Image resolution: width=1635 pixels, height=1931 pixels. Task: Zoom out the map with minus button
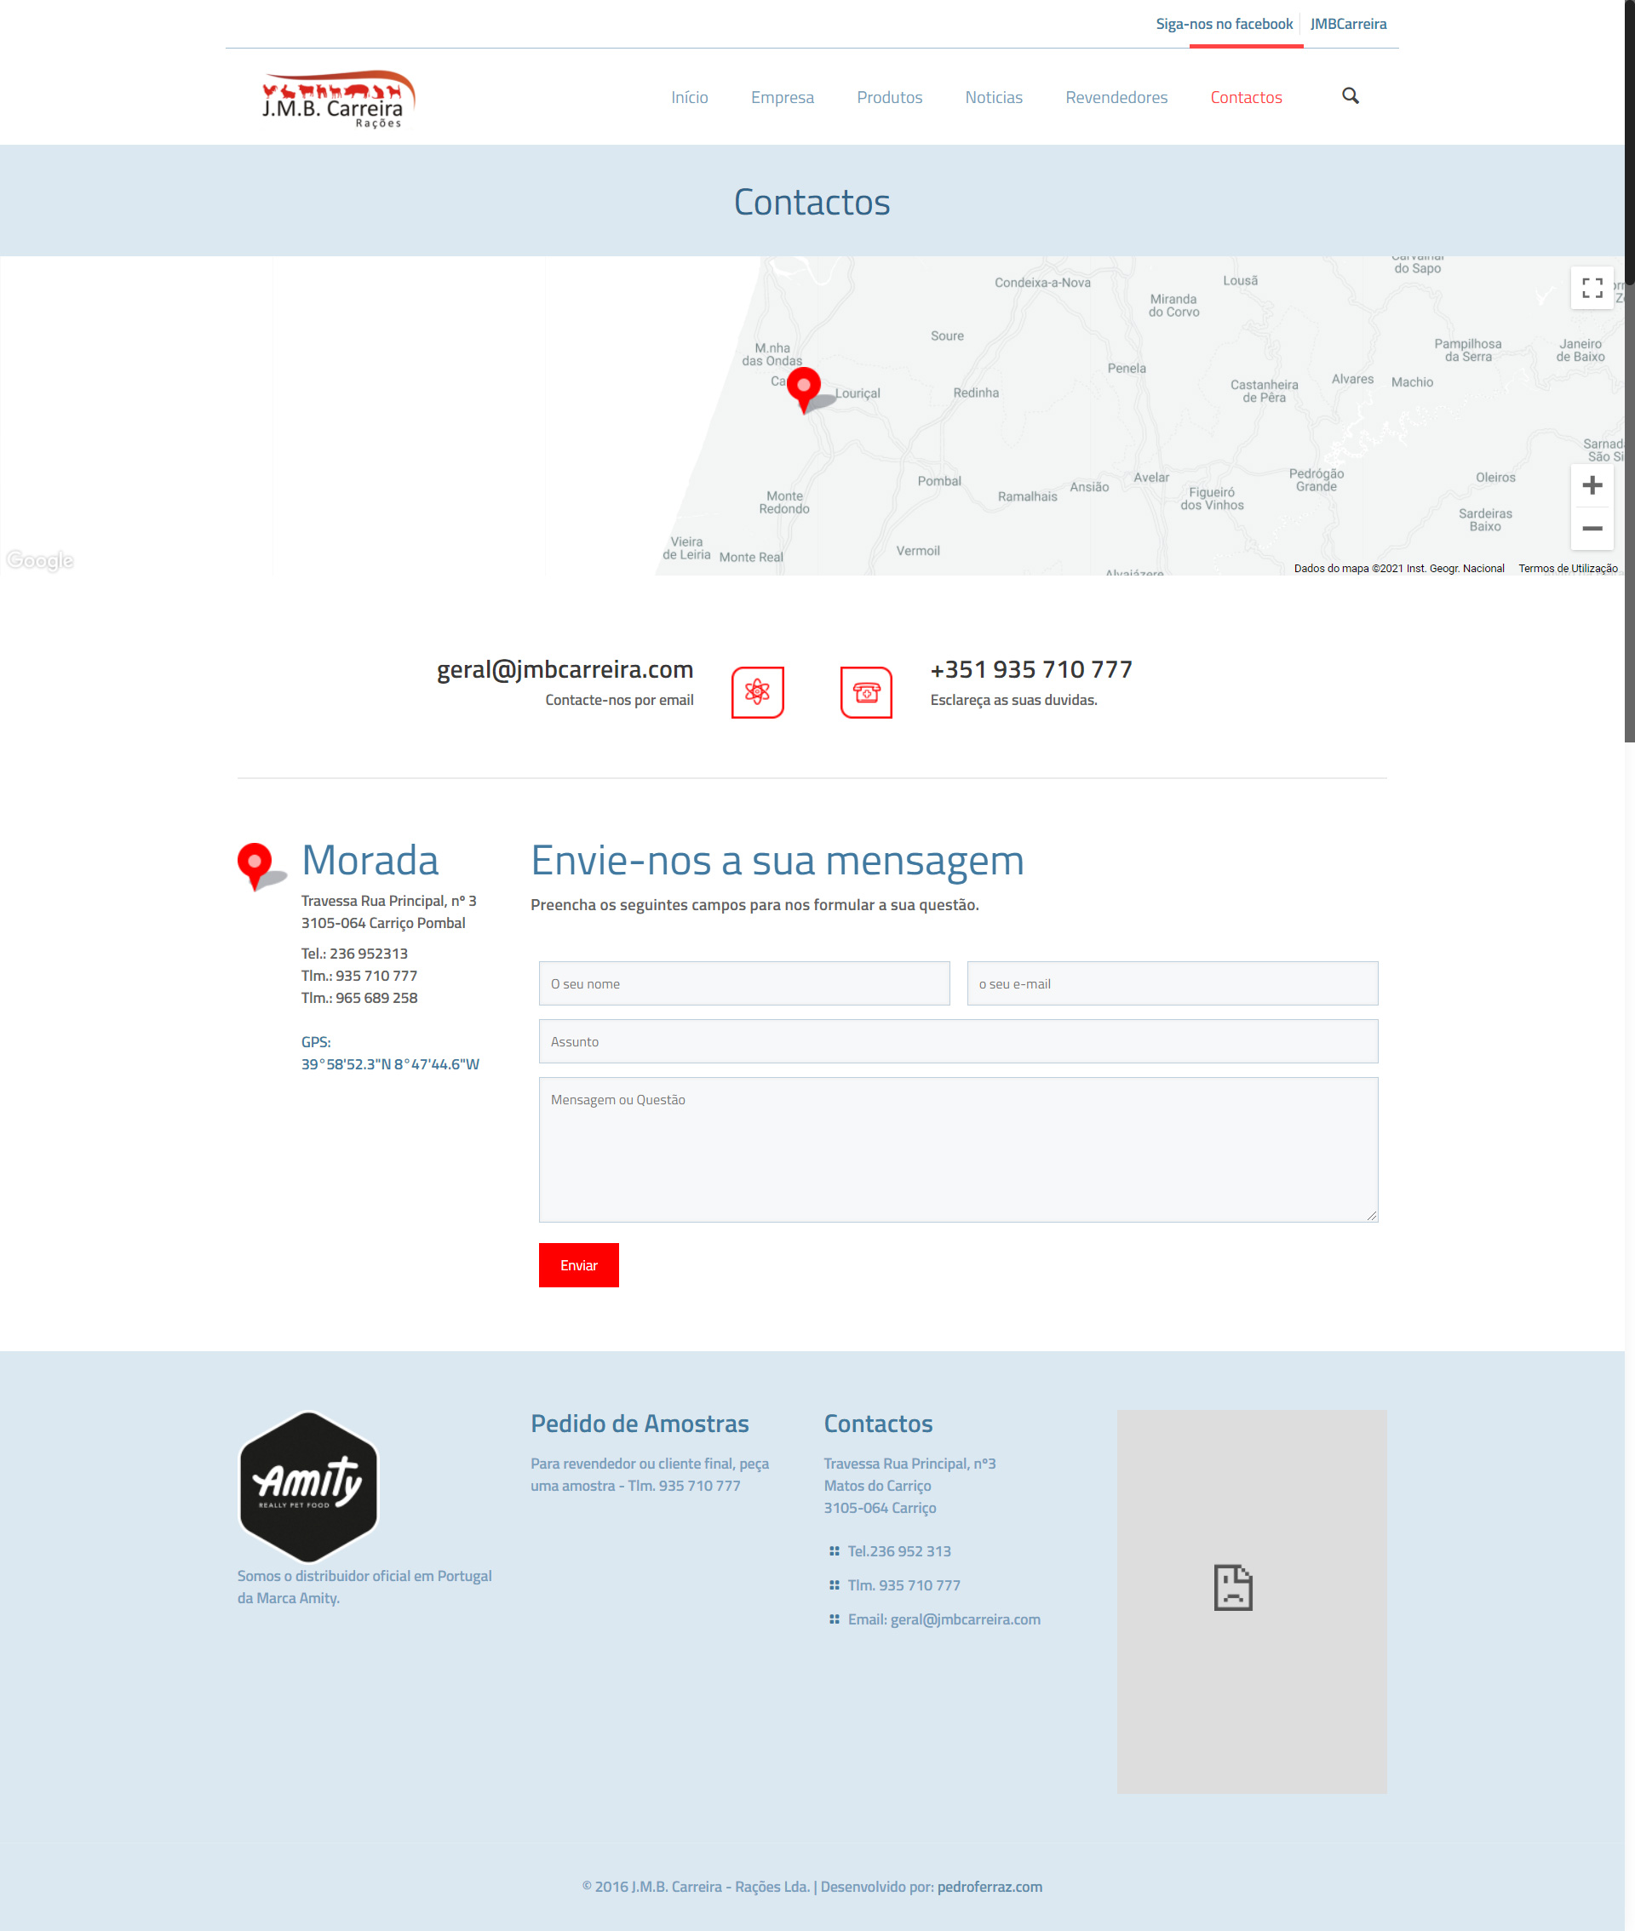pyautogui.click(x=1592, y=528)
